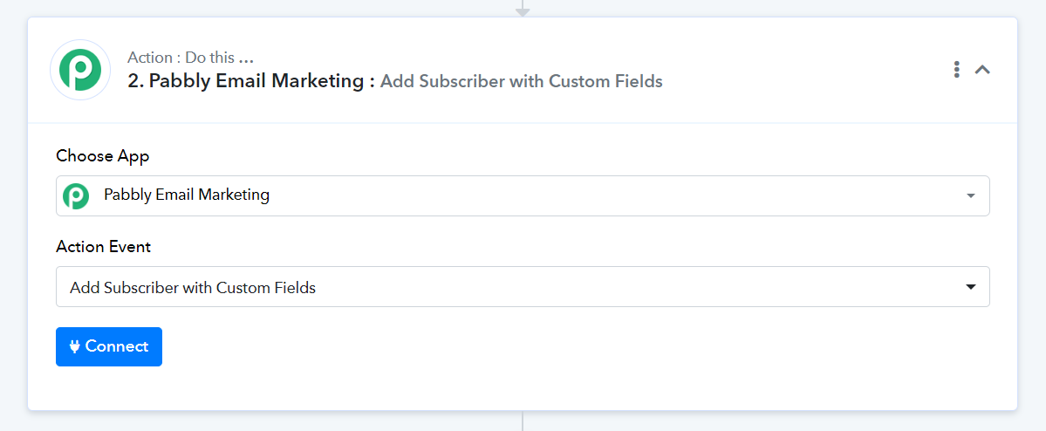Click the large Pabbly logo in the step header
This screenshot has height=431, width=1046.
[80, 70]
